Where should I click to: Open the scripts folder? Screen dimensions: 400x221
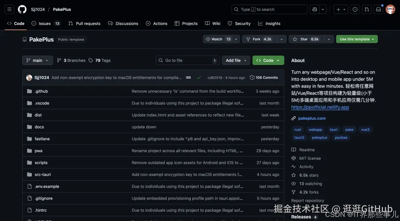[x=41, y=163]
